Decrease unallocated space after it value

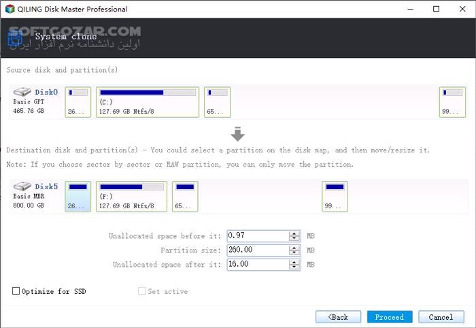[x=294, y=267]
